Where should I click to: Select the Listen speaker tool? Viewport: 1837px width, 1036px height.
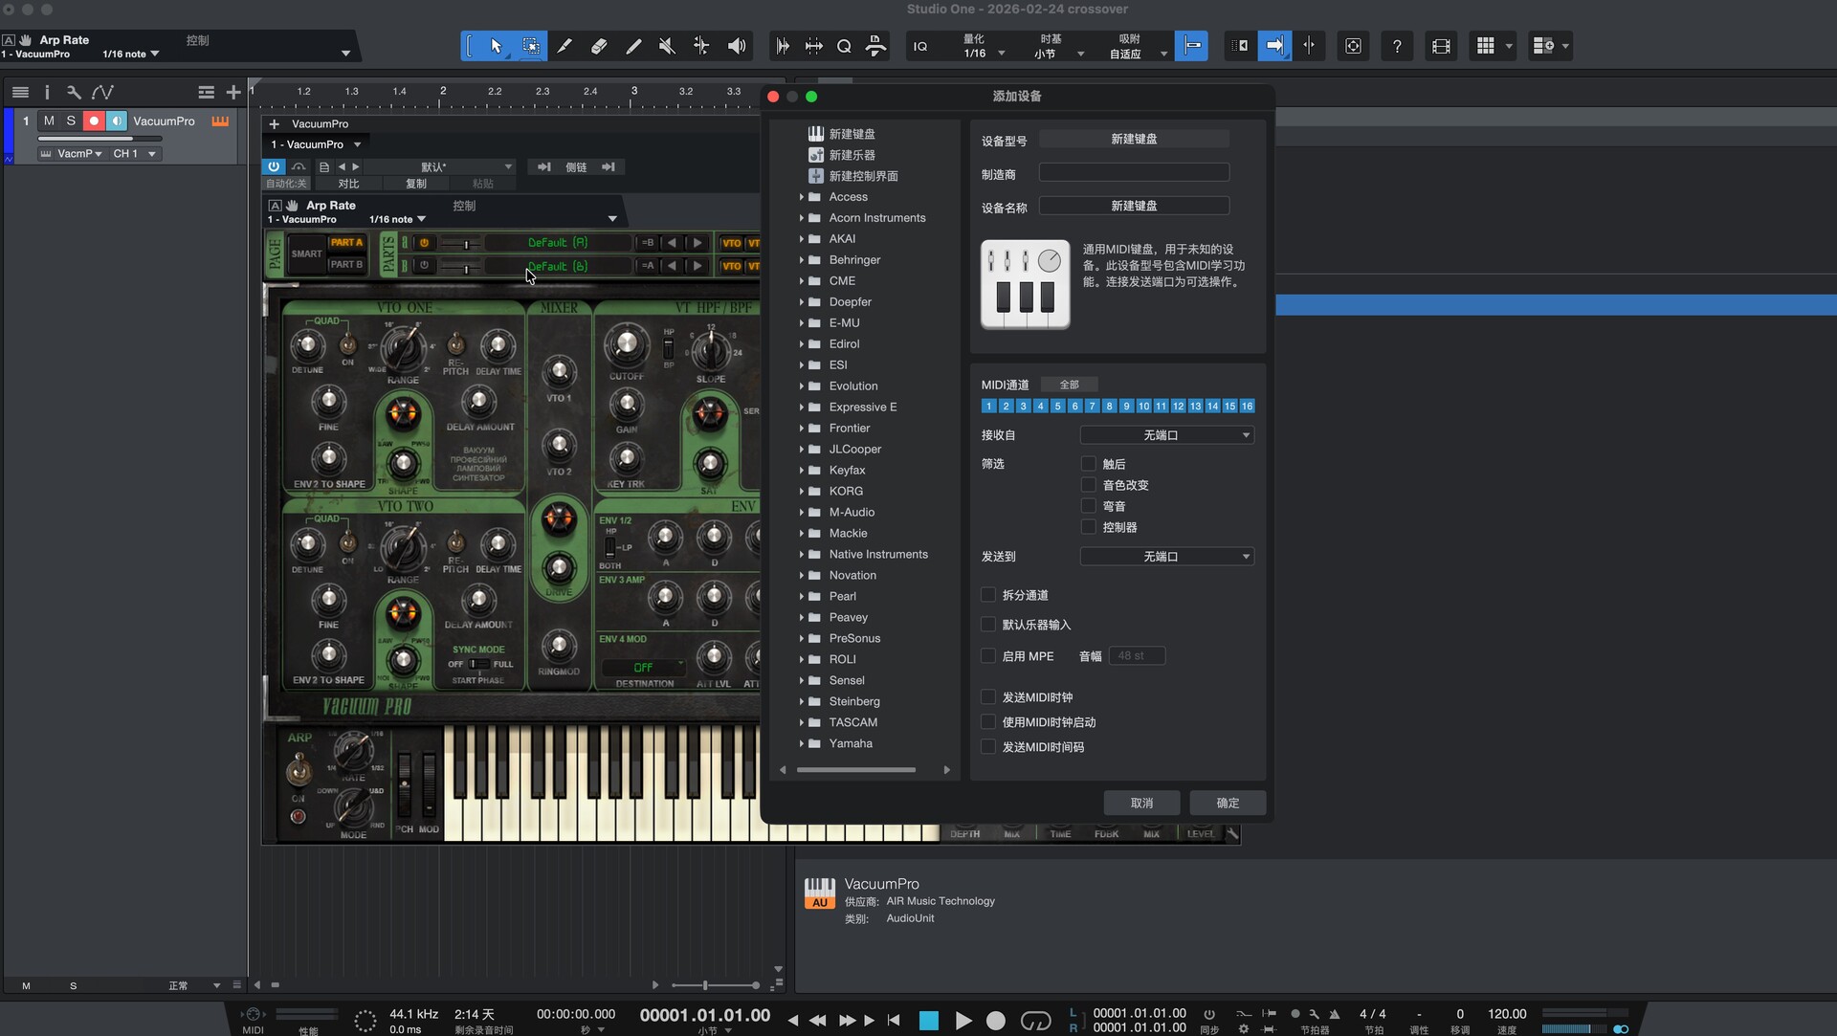(736, 46)
